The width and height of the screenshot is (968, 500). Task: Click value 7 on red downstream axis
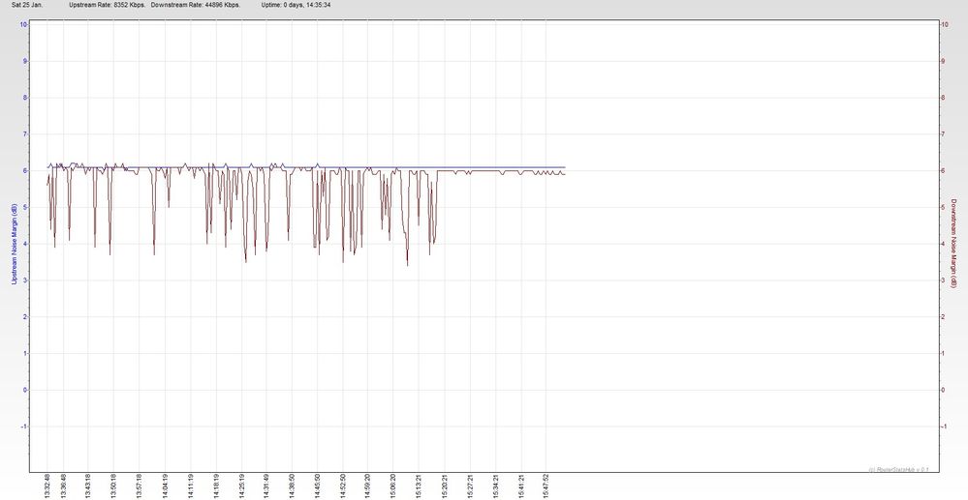coord(944,134)
